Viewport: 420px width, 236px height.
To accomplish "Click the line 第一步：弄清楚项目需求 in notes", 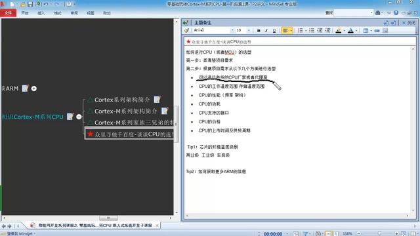I will (x=209, y=60).
